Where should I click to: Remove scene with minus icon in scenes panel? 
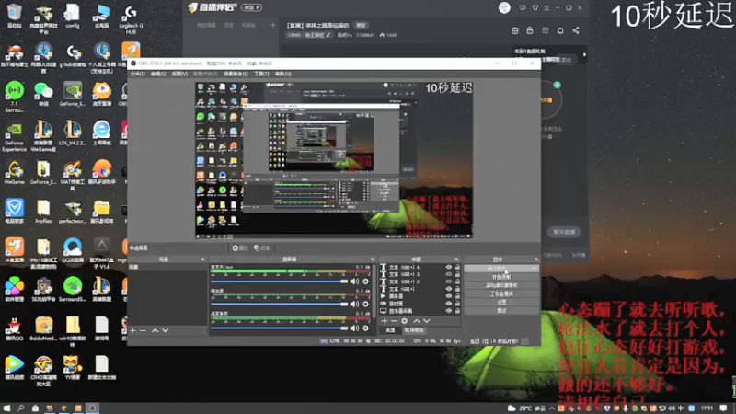coord(144,330)
